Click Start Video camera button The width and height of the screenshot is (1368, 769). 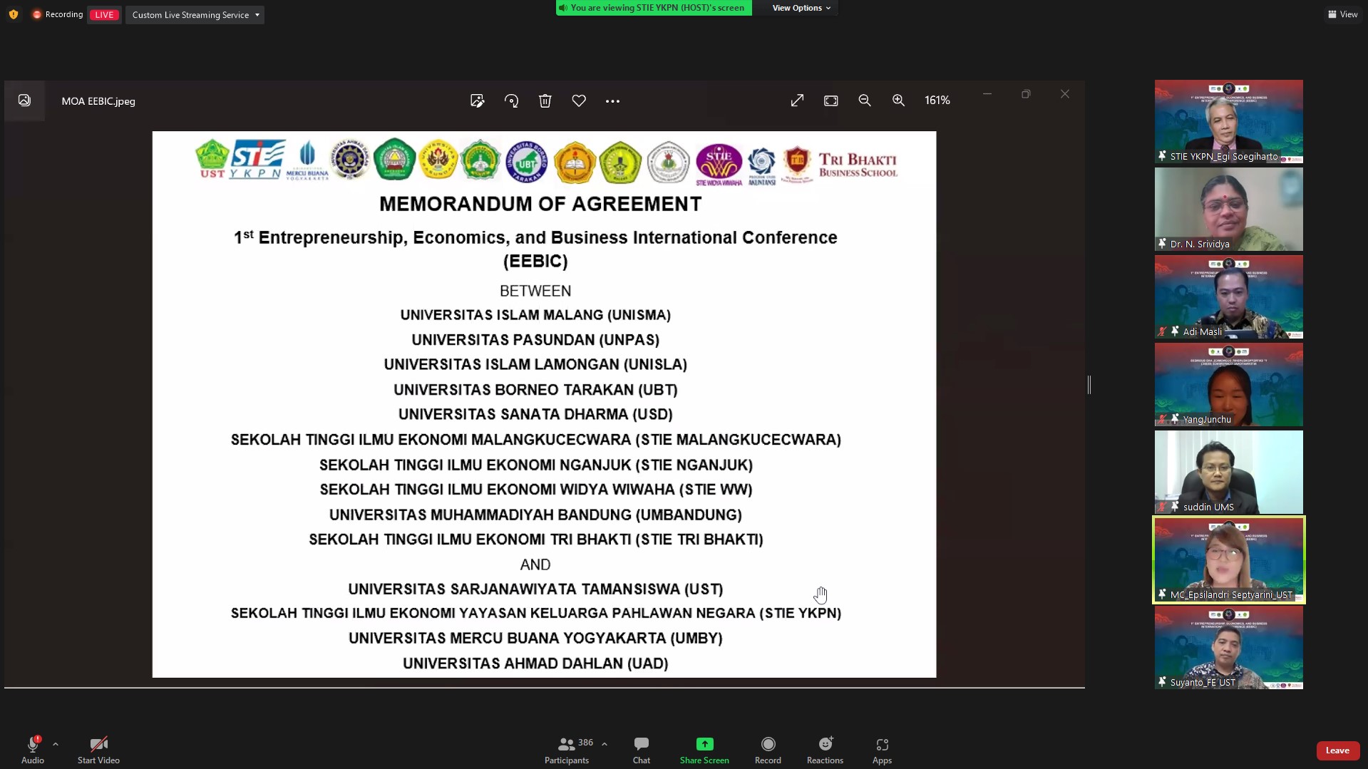(x=98, y=750)
